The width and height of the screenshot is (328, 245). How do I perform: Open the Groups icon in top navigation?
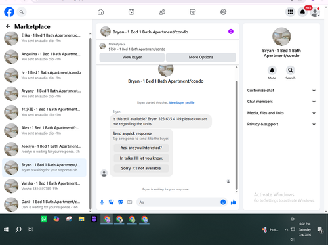pos(223,12)
